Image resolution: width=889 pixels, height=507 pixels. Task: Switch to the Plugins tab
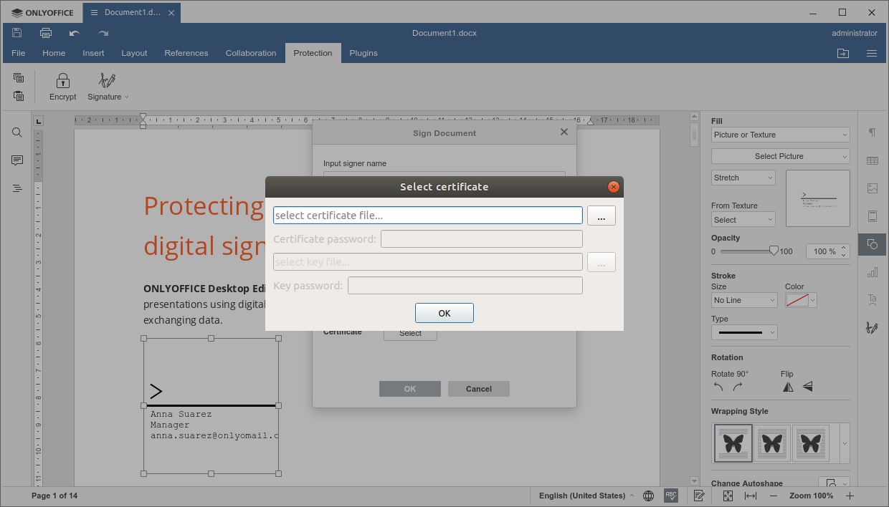pos(363,53)
